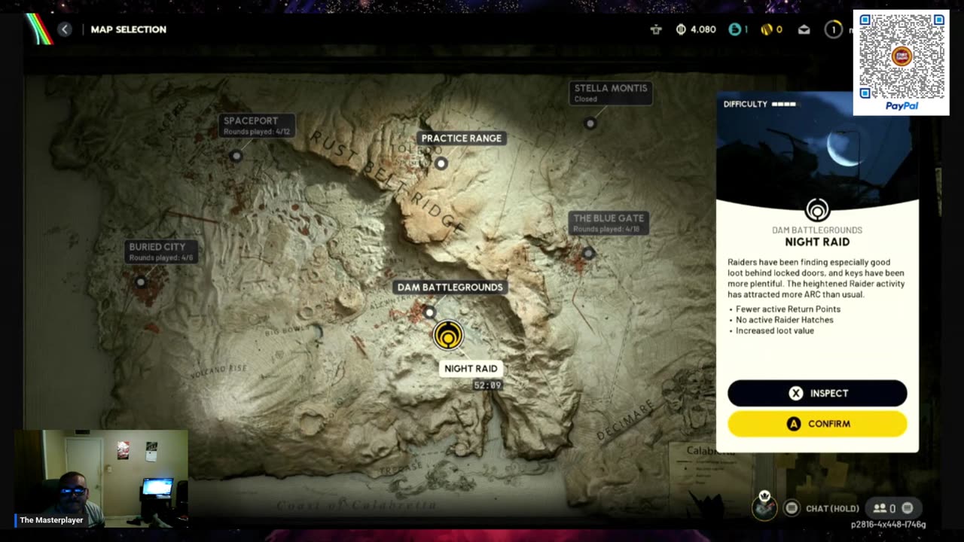
Task: Select the Buried City map marker dot
Action: click(x=140, y=282)
